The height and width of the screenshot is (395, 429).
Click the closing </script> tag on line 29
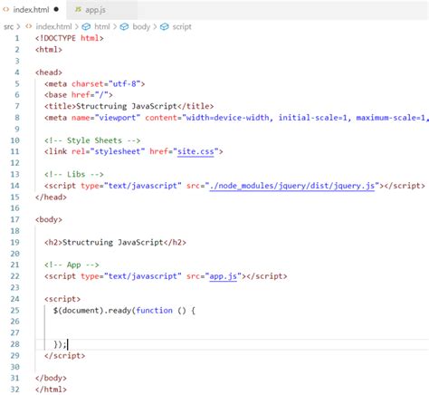pyautogui.click(x=64, y=355)
